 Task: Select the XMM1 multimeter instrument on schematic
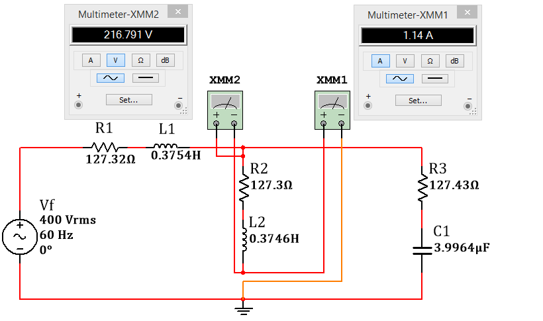click(332, 110)
